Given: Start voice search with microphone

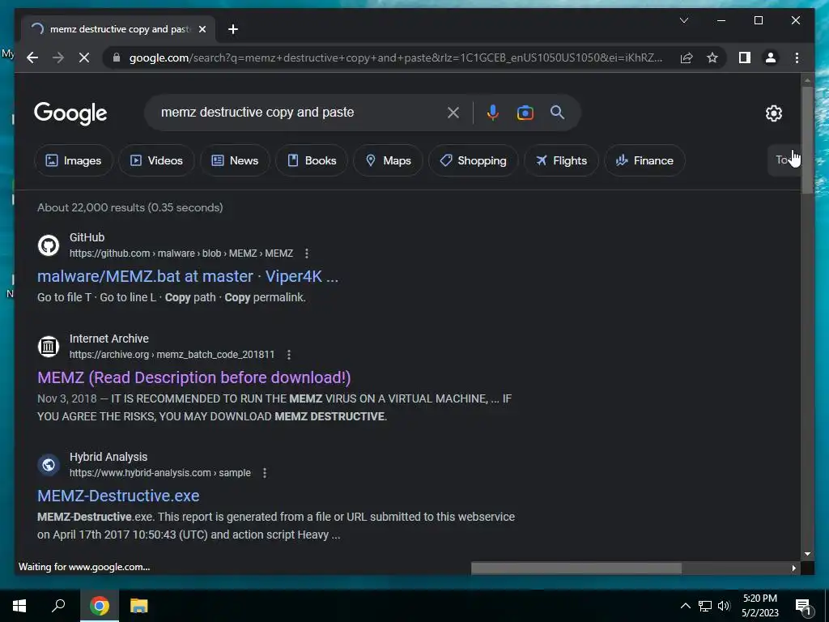Looking at the screenshot, I should click(492, 112).
